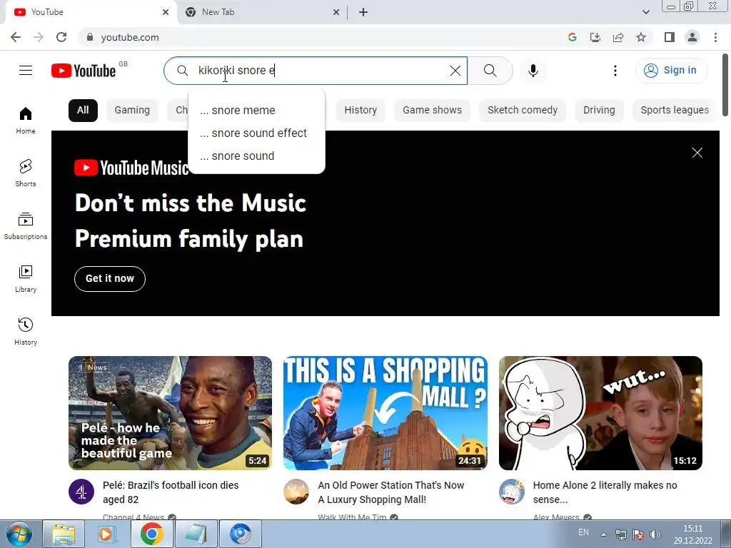Open the Channel 4 News avatar
731x548 pixels.
tap(81, 492)
